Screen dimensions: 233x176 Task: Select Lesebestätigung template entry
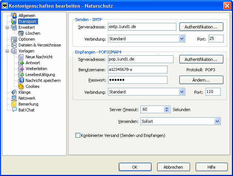coord(40,75)
